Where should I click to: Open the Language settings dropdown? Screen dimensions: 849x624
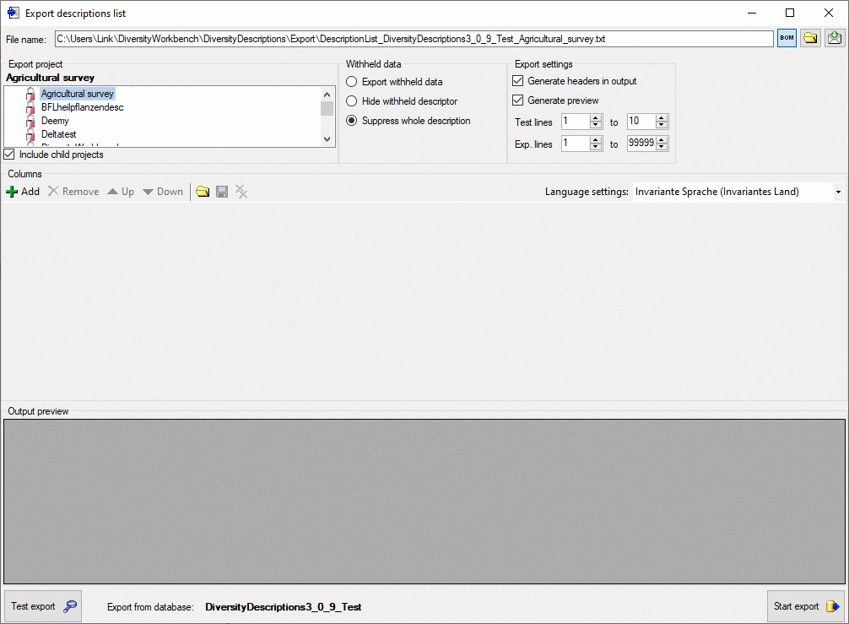tap(838, 192)
